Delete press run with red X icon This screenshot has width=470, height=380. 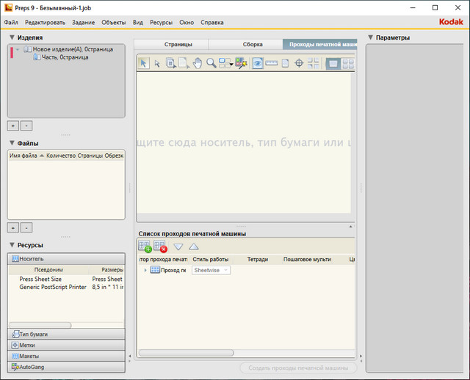(161, 246)
